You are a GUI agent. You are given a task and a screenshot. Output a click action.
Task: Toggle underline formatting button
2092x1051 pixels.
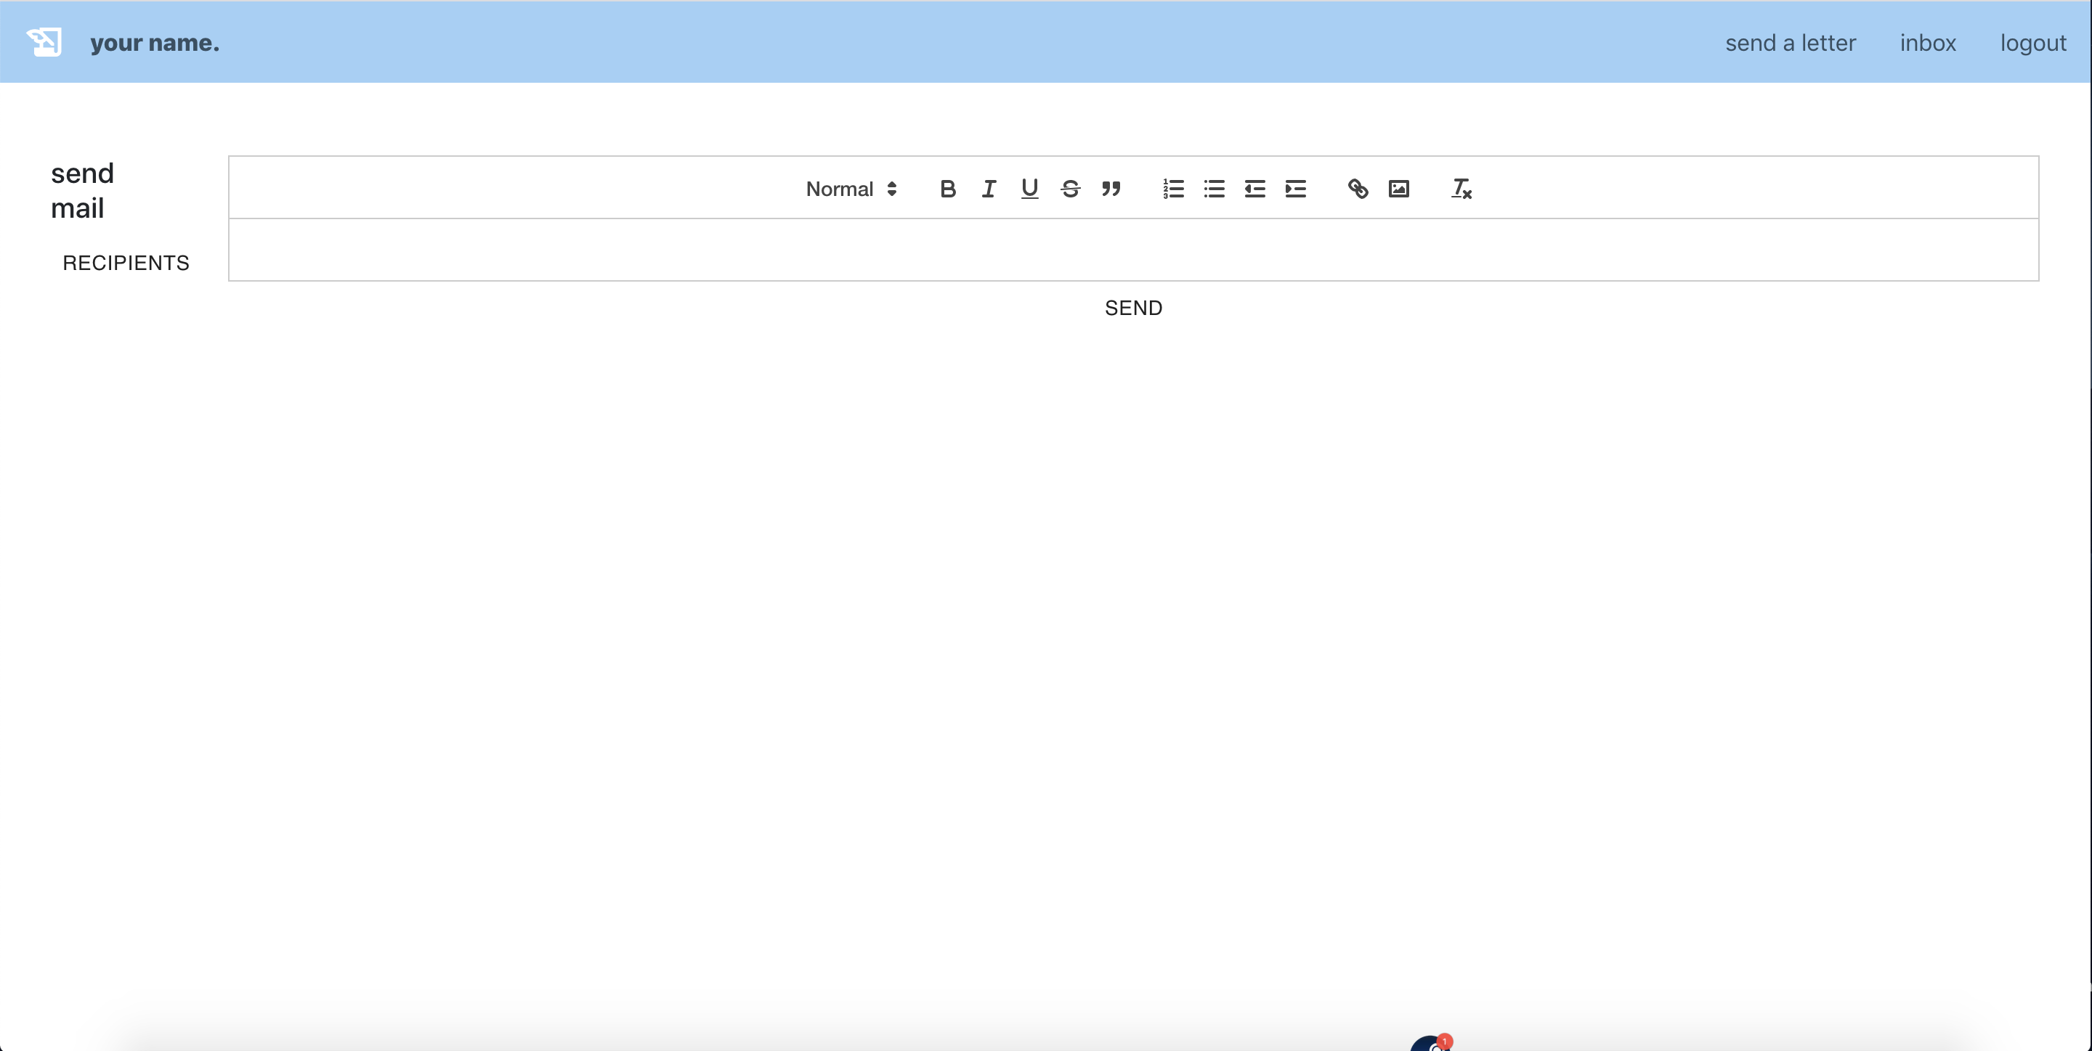[1029, 189]
